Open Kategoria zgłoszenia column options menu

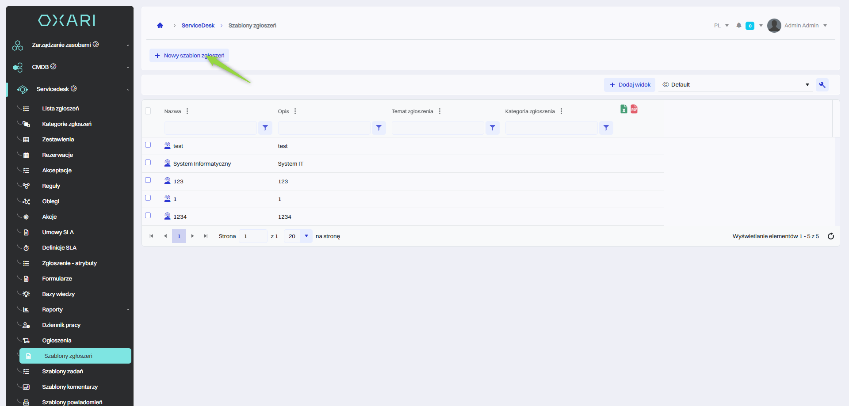tap(561, 111)
